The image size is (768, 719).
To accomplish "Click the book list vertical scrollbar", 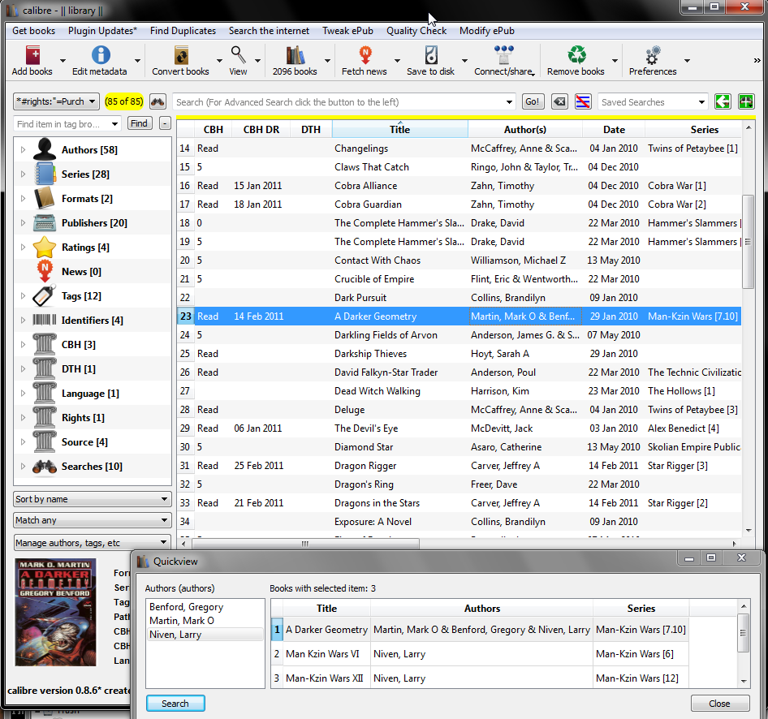I will [748, 241].
